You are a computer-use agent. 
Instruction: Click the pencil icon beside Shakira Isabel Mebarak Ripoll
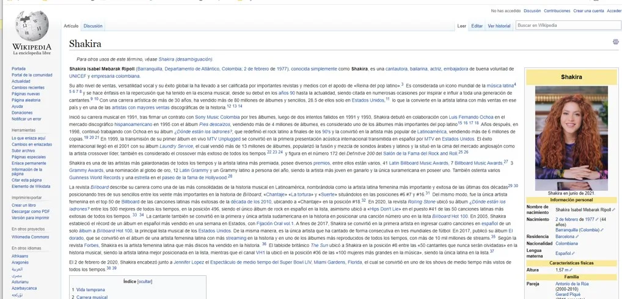tap(613, 210)
